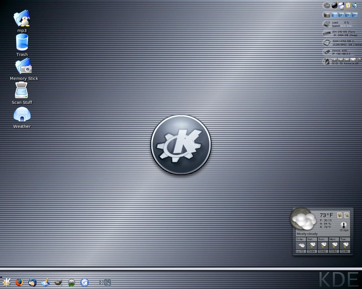362x289 pixels.
Task: Open the KDE K menu in the panel
Action: (x=6, y=282)
